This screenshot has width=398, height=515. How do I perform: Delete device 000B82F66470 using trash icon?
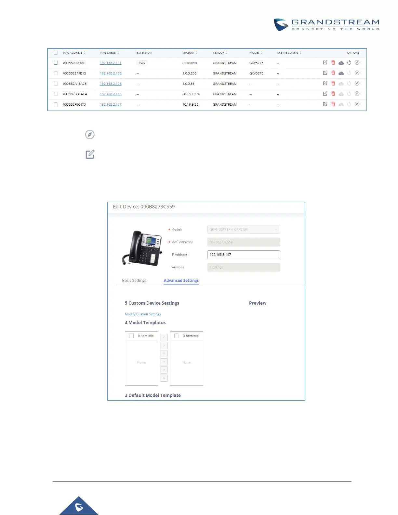click(x=333, y=104)
